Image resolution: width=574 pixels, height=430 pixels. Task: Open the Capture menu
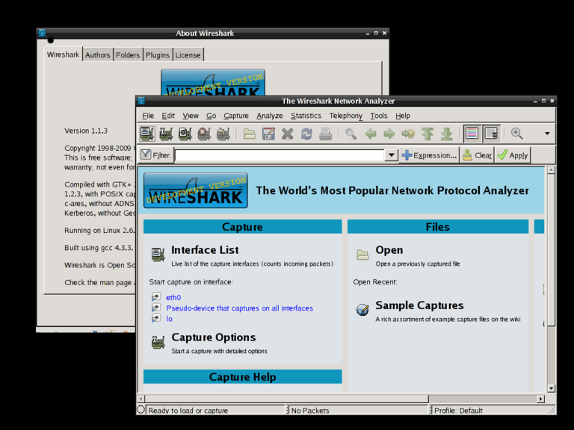coord(236,116)
